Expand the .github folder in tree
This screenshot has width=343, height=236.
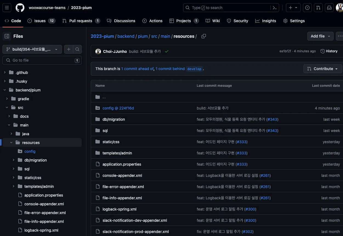coord(5,73)
